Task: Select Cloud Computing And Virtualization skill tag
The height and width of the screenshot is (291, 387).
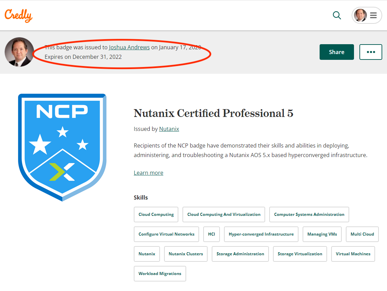Action: 224,215
